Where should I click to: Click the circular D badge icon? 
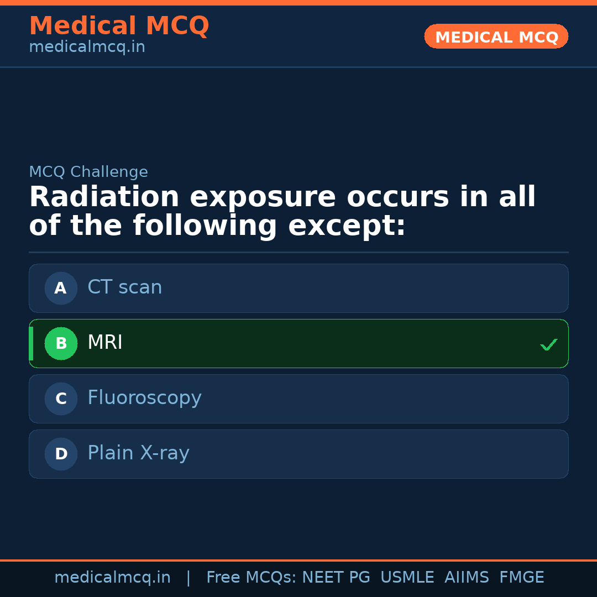click(61, 454)
